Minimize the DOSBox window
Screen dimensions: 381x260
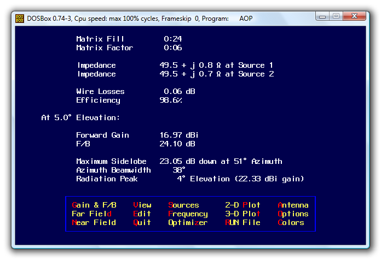pos(322,17)
